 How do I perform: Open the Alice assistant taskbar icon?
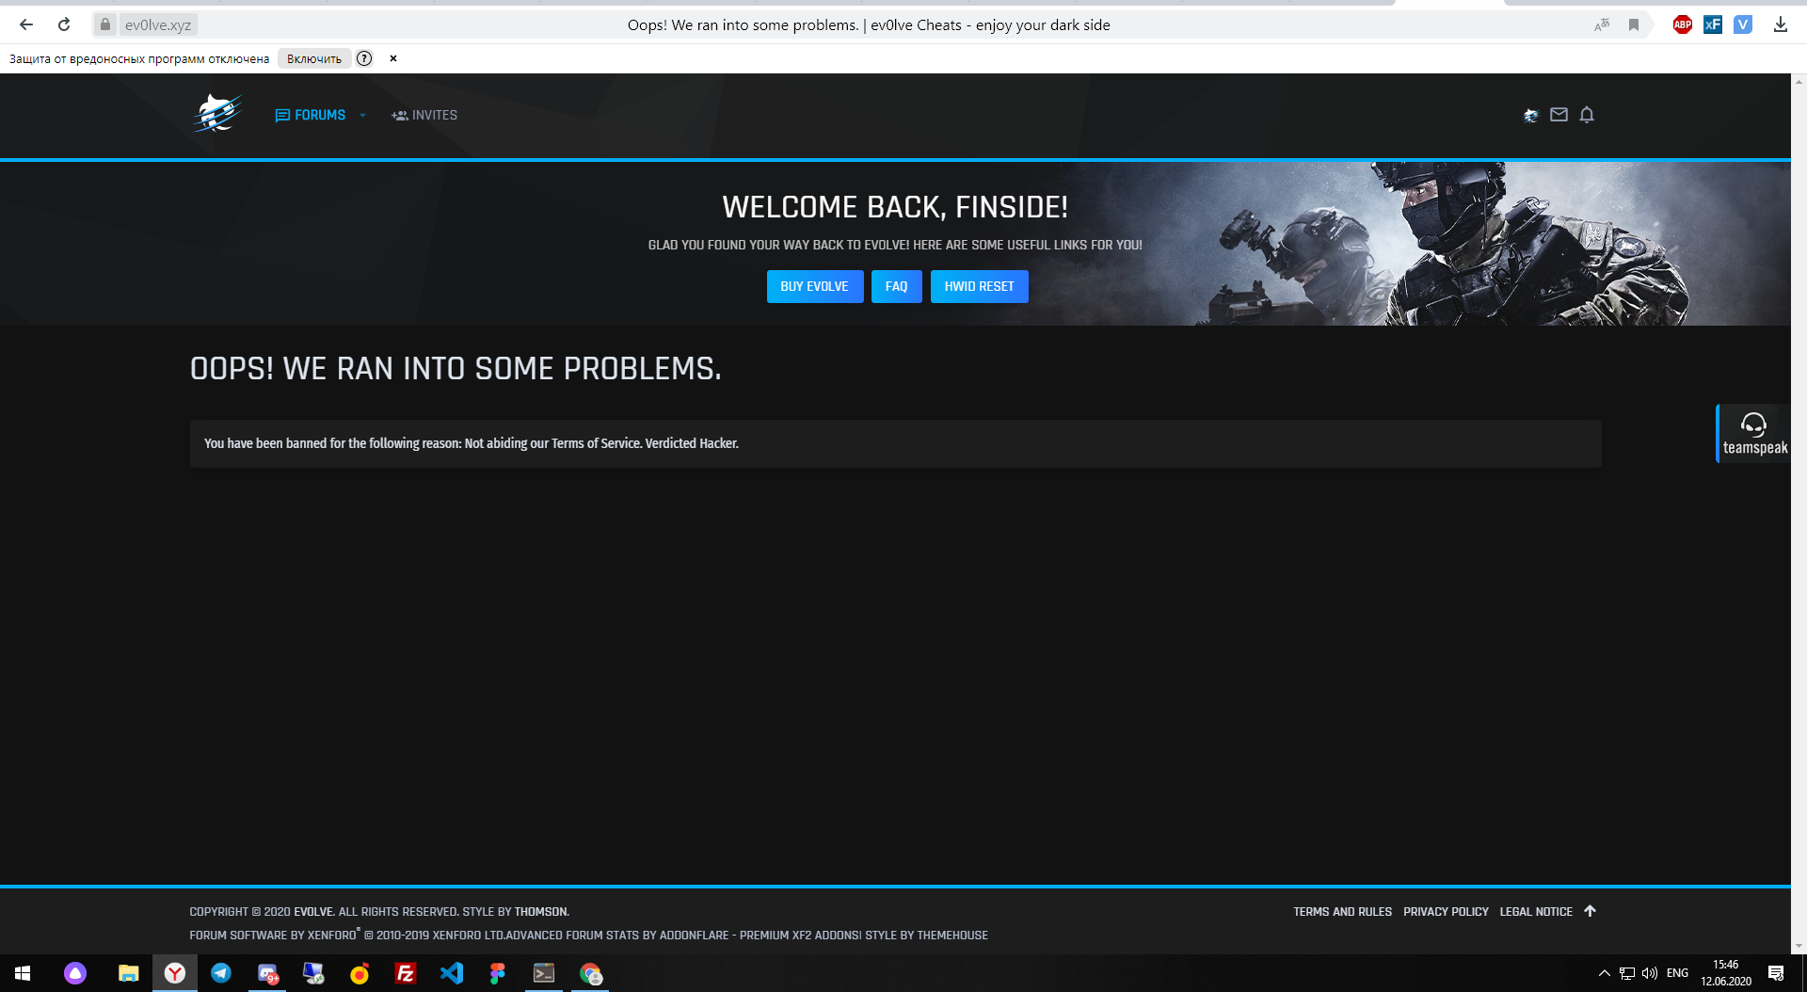tap(75, 973)
